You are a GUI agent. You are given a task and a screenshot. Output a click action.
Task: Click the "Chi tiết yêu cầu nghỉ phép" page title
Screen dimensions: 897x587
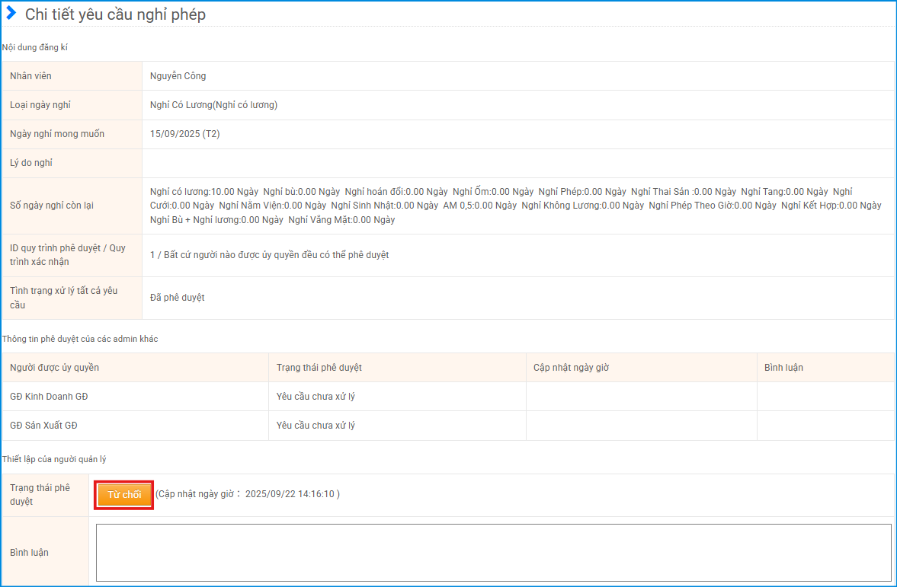point(115,14)
